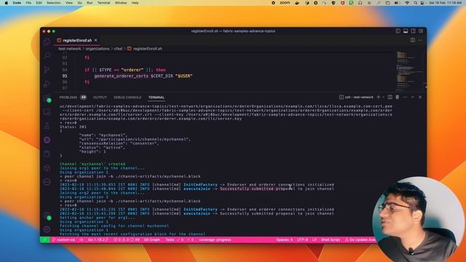
Task: Open the Manage gear in activity bar
Action: coord(47,229)
